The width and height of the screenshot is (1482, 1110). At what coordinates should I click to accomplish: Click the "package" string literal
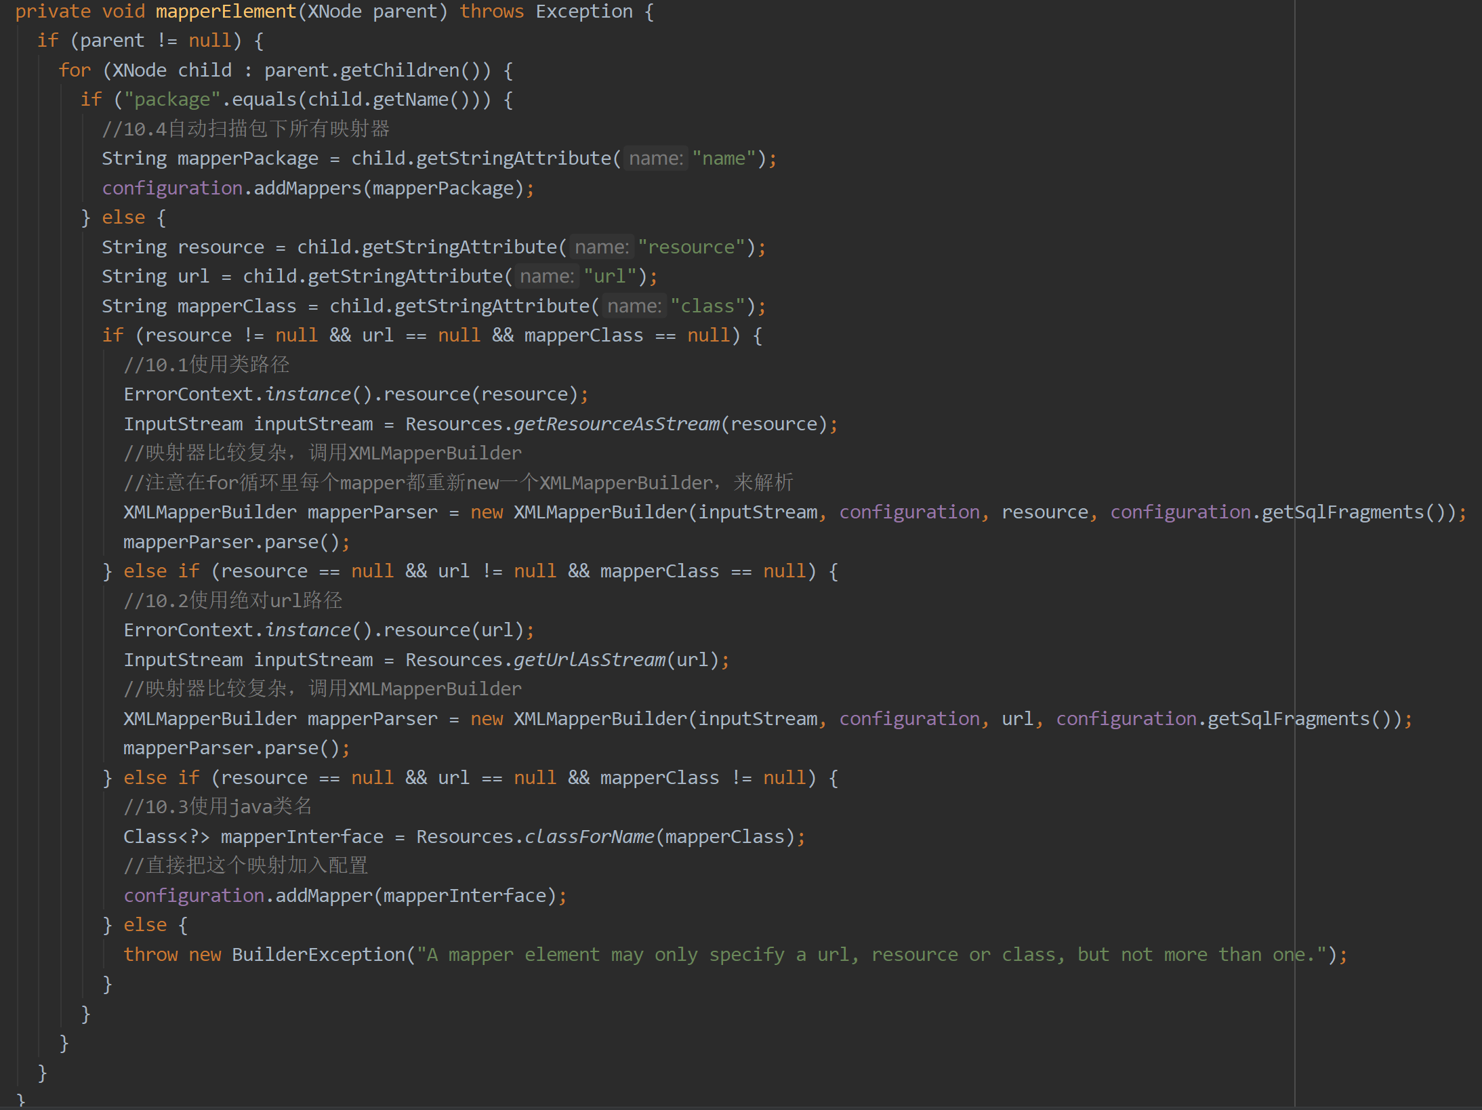click(172, 100)
